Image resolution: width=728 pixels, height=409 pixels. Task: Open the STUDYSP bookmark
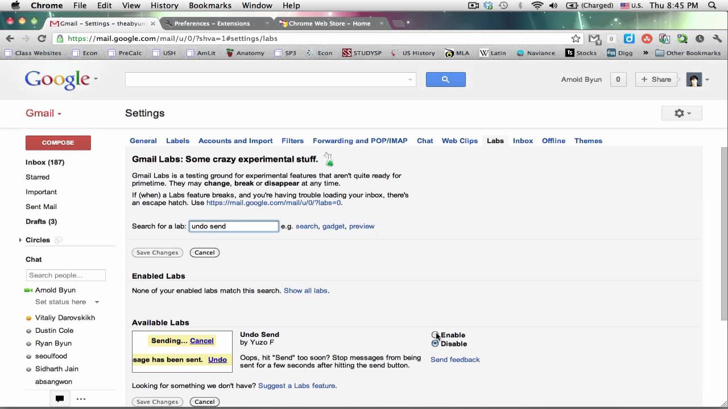pyautogui.click(x=362, y=53)
